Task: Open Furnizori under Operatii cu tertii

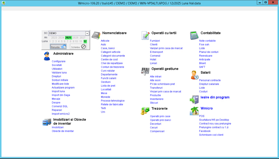Action: pyautogui.click(x=155, y=41)
